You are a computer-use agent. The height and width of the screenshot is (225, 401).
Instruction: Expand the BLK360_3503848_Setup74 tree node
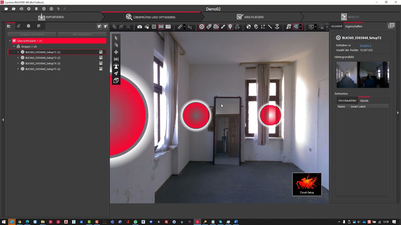(18, 63)
